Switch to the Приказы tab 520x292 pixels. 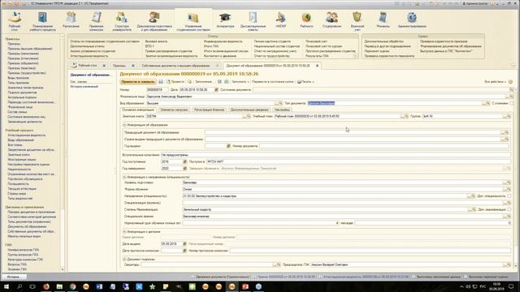(119, 66)
